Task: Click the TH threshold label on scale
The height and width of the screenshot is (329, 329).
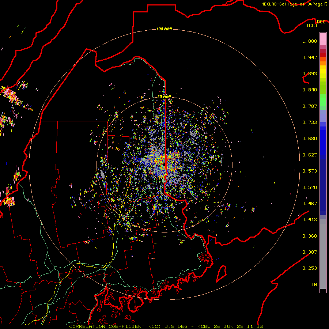Action: (314, 285)
